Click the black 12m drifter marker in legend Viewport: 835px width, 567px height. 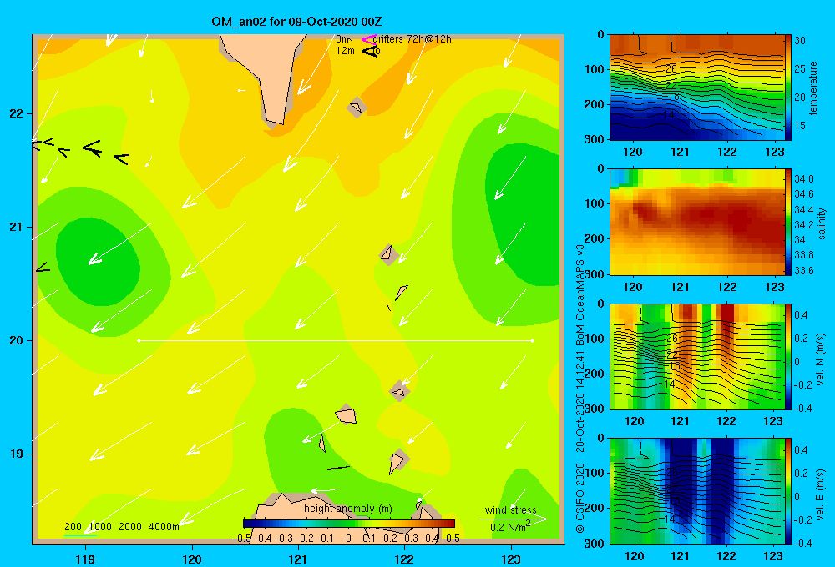370,51
